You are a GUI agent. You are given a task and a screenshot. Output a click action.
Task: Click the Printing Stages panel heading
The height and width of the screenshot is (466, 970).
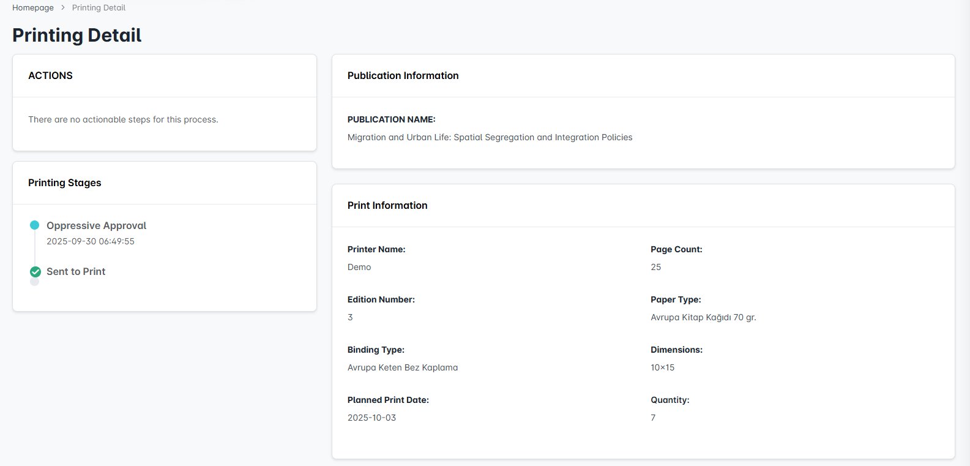click(x=65, y=182)
